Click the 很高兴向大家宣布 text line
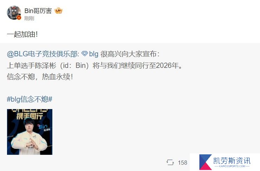Image resolution: width=260 pixels, height=171 pixels. point(130,54)
